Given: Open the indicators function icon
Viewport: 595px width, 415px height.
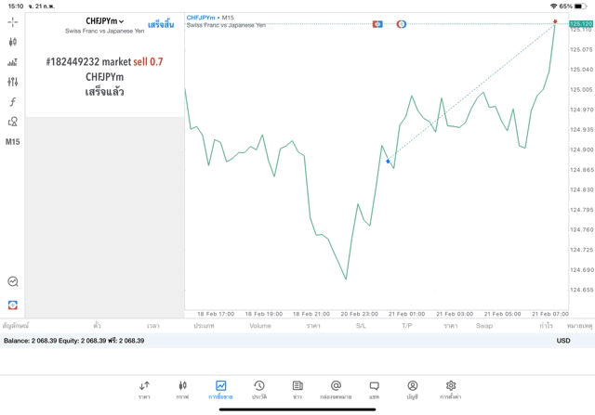Looking at the screenshot, I should tap(12, 102).
